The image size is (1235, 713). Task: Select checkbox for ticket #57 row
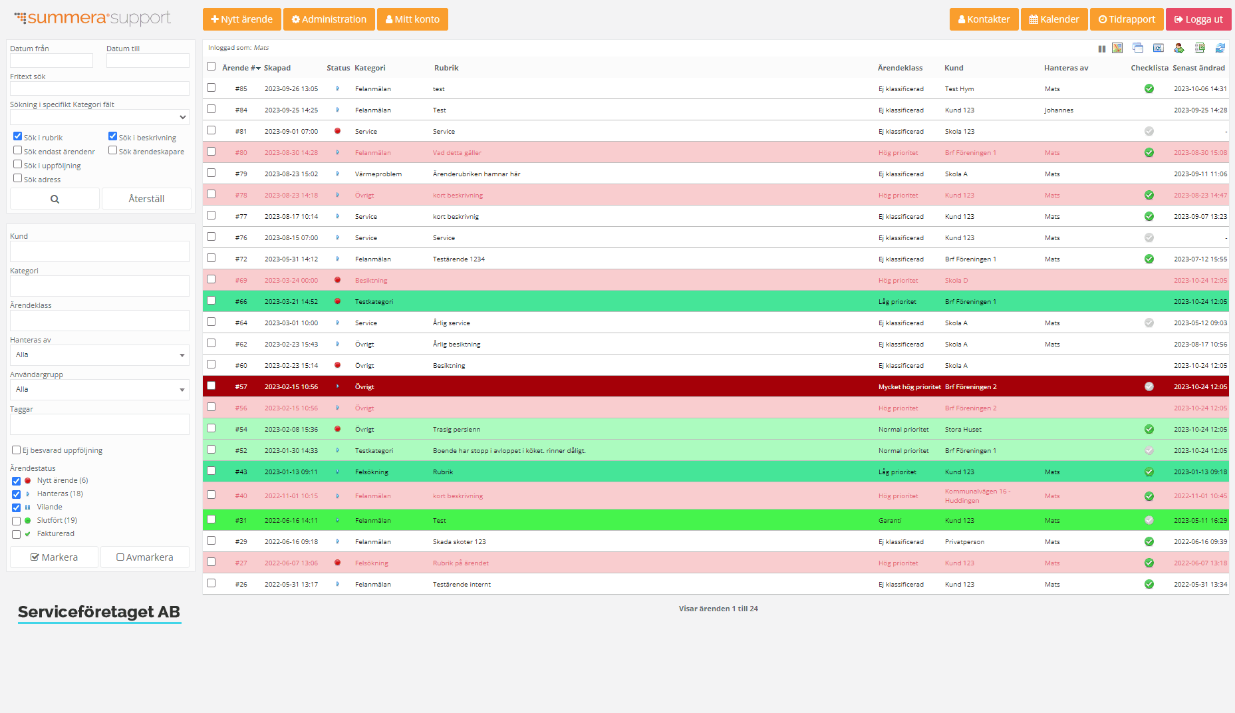211,386
